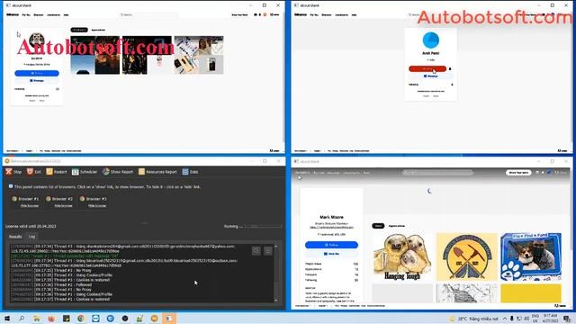Click the Browser #2 icon in the bot panel
Viewport: 576px width, 324px height.
(49, 199)
